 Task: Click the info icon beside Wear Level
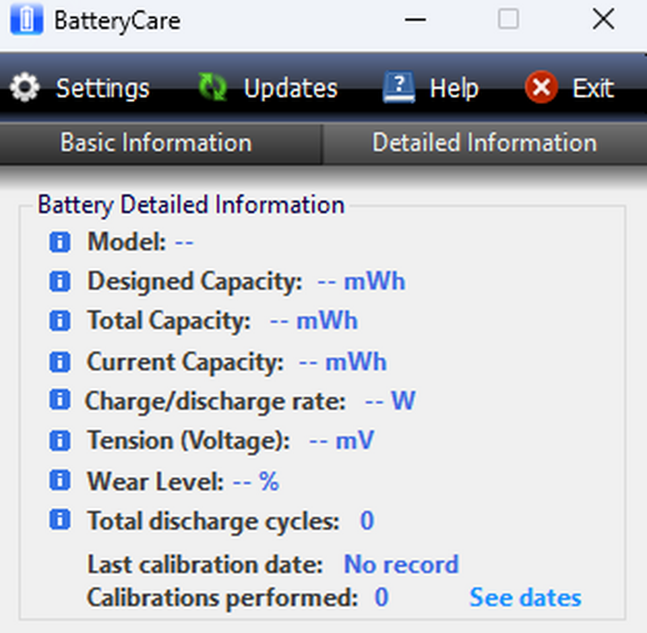(60, 480)
